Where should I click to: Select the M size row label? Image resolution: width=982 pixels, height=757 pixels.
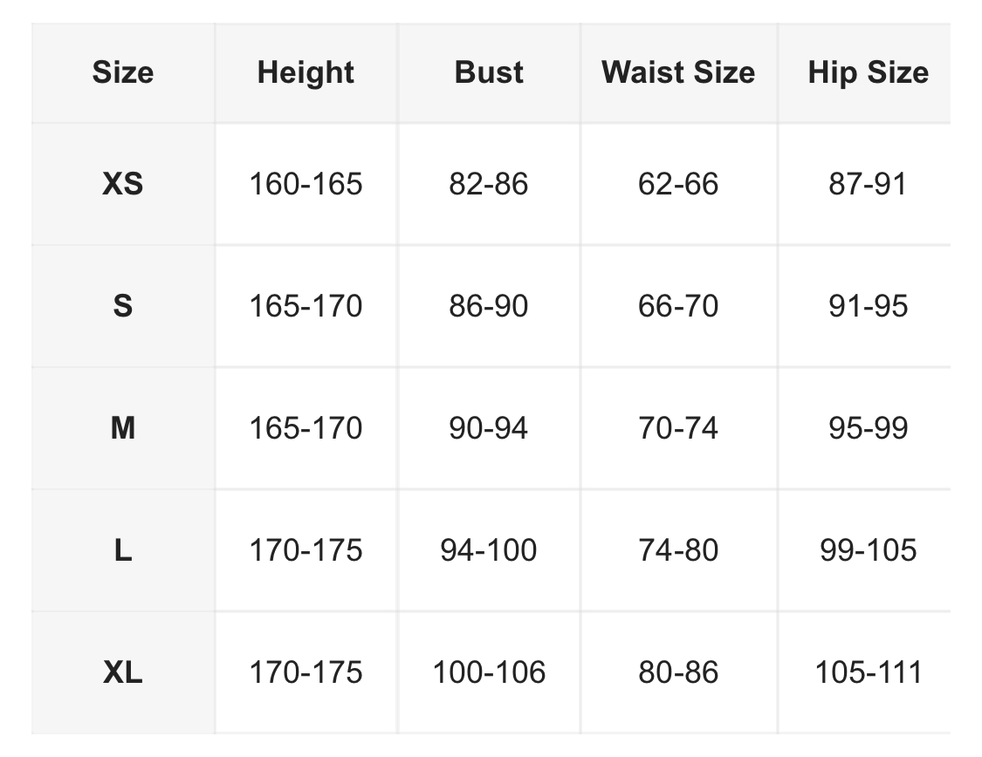pyautogui.click(x=123, y=428)
